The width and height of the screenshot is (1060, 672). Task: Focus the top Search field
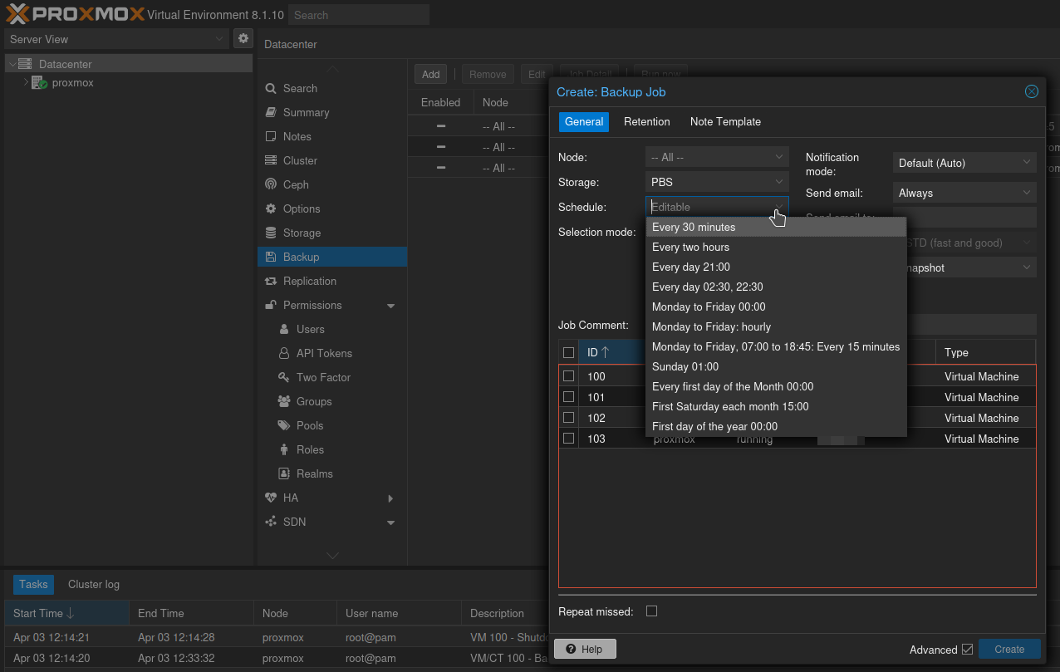point(359,15)
